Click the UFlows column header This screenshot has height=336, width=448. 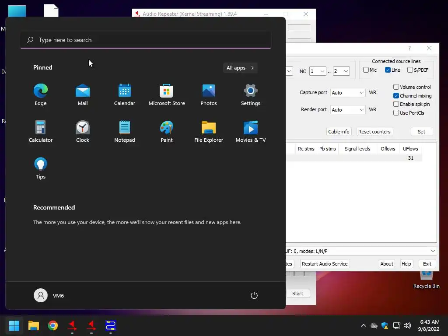click(x=410, y=149)
